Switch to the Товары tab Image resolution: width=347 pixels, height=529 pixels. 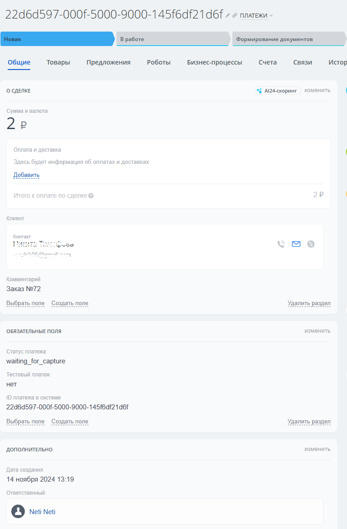point(58,62)
